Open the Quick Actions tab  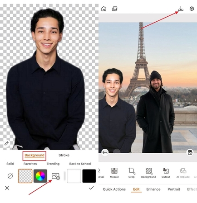tap(114, 189)
